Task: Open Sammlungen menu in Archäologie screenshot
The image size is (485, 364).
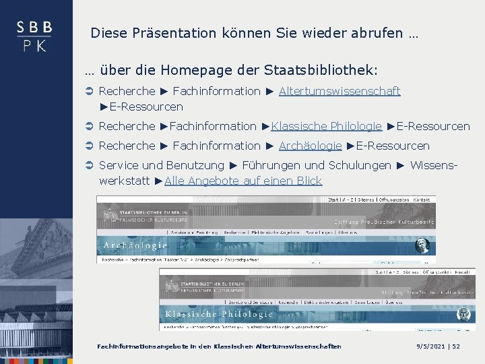Action: tap(319, 233)
